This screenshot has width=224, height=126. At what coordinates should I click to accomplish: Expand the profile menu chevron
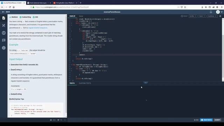point(222,12)
